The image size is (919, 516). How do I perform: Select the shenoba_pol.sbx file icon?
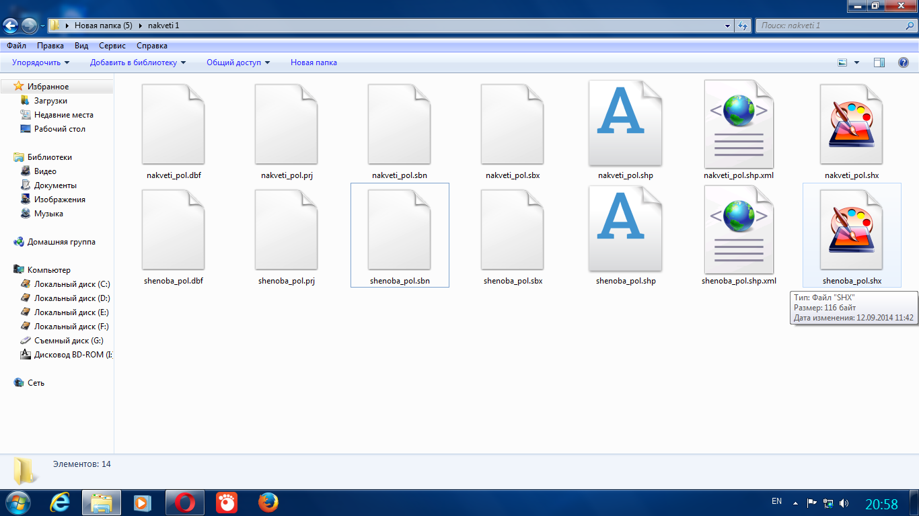(x=513, y=230)
